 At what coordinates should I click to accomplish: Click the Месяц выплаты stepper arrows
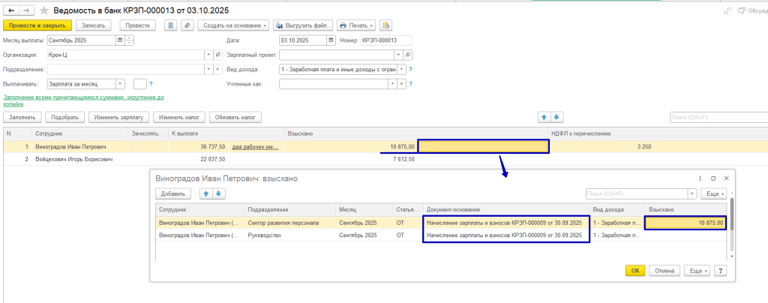click(129, 40)
